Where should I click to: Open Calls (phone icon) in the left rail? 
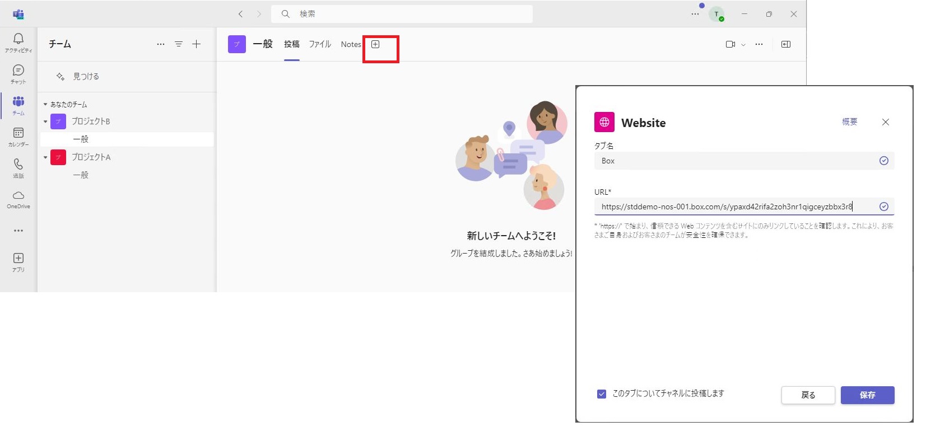point(18,168)
